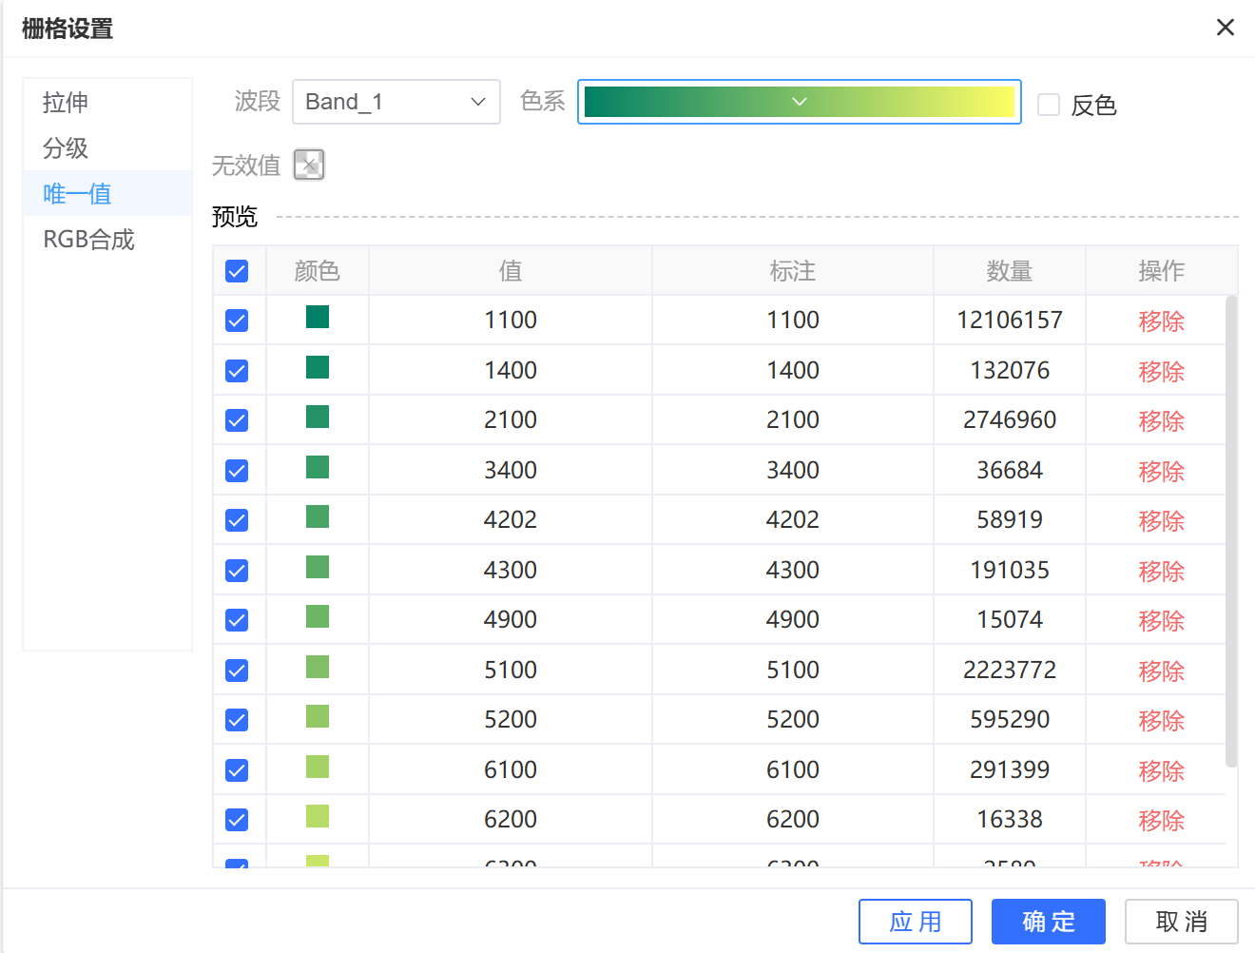The image size is (1255, 953).
Task: Click the color swatch for value 1400
Action: (x=318, y=367)
